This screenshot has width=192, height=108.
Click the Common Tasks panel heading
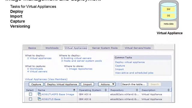[142, 57]
